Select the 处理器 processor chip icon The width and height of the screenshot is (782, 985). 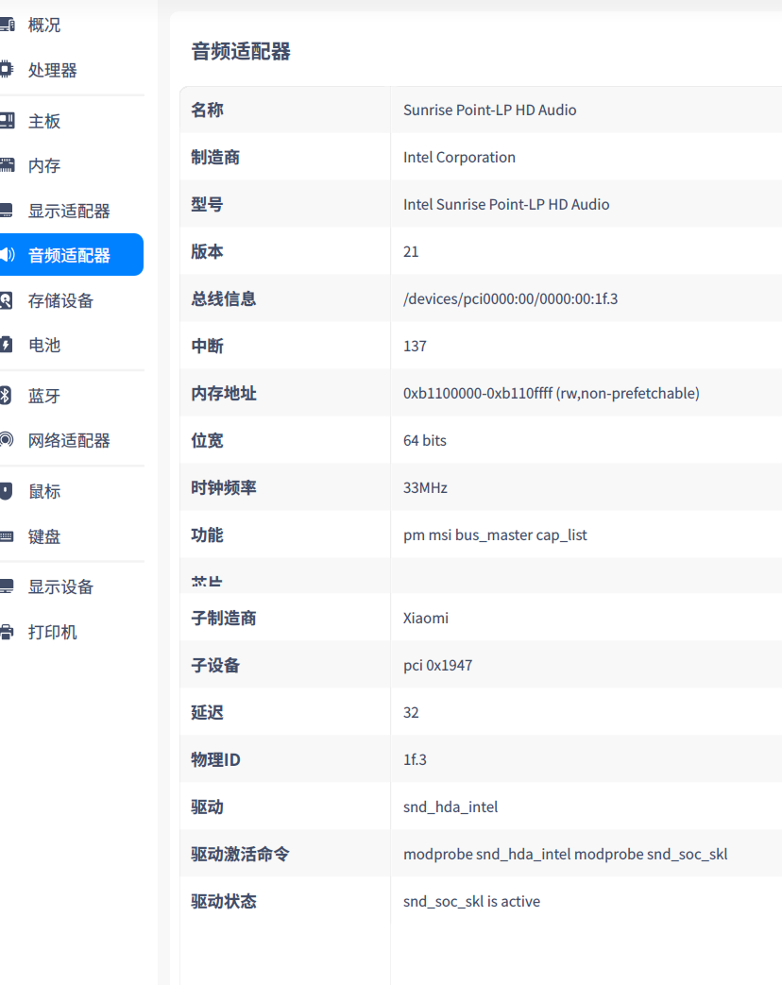(x=7, y=70)
